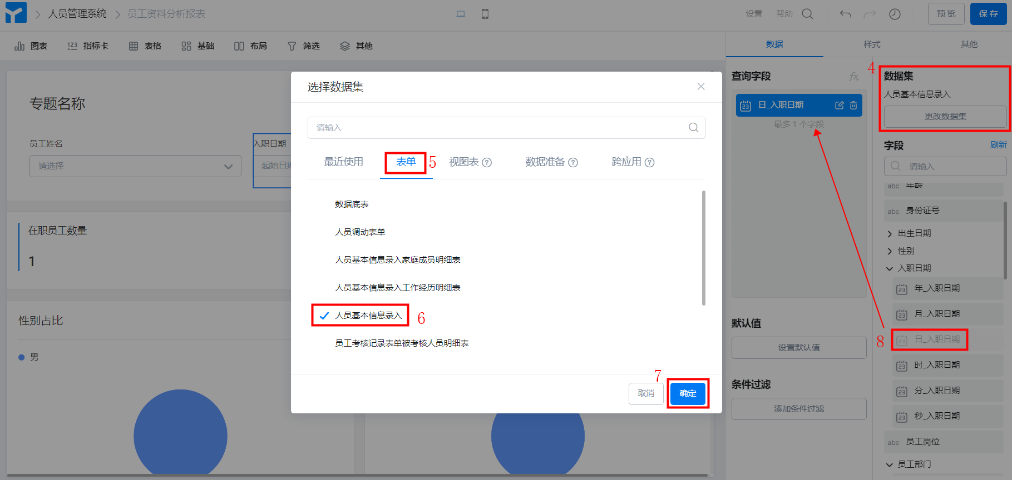Open the 其他 toolbar item

[x=357, y=46]
